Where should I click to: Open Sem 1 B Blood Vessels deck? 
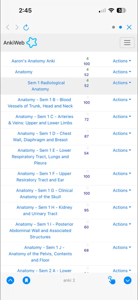tap(40, 103)
